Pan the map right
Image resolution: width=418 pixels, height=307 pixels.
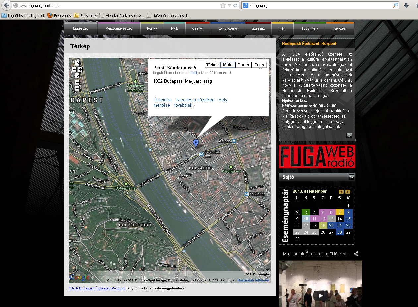point(80,69)
